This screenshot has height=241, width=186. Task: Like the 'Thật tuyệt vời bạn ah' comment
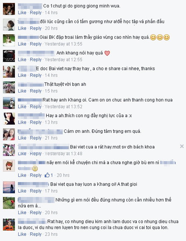pyautogui.click(x=22, y=91)
